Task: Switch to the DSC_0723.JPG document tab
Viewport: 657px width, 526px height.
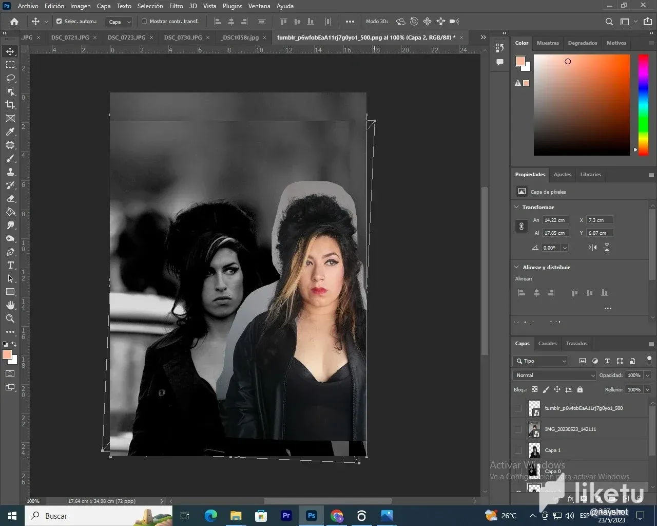Action: 127,37
